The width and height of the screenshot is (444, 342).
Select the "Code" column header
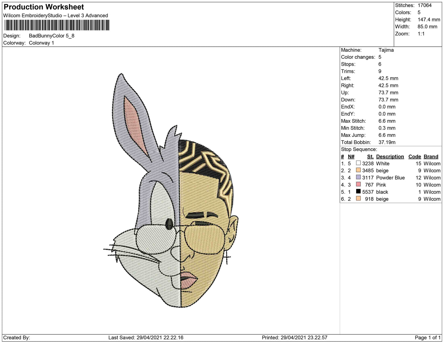415,157
